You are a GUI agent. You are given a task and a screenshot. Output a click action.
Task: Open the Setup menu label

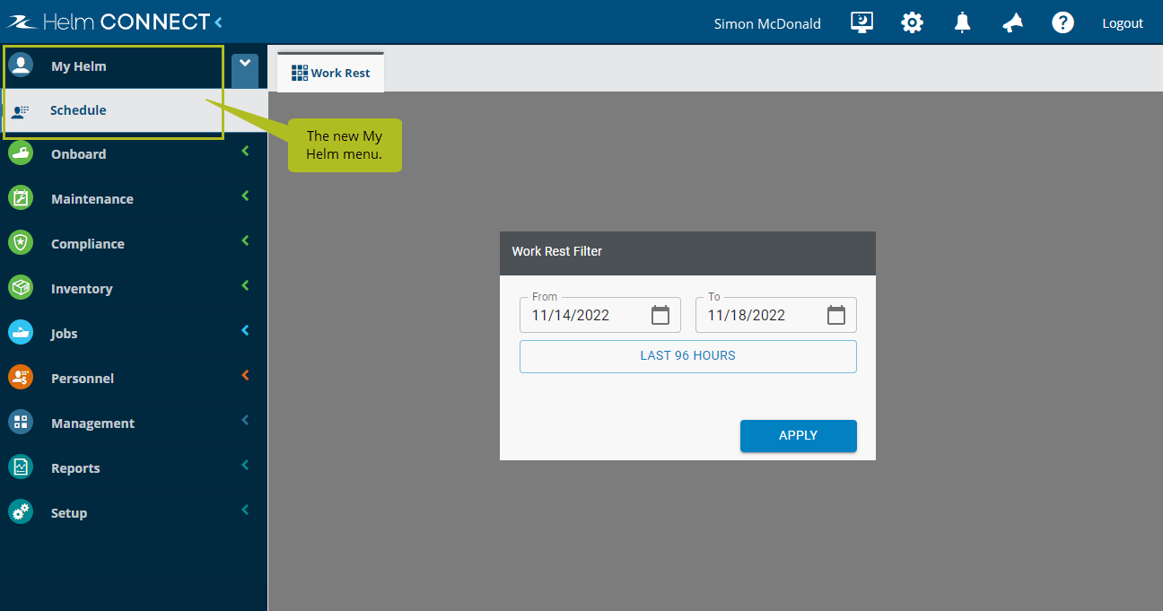pyautogui.click(x=69, y=513)
